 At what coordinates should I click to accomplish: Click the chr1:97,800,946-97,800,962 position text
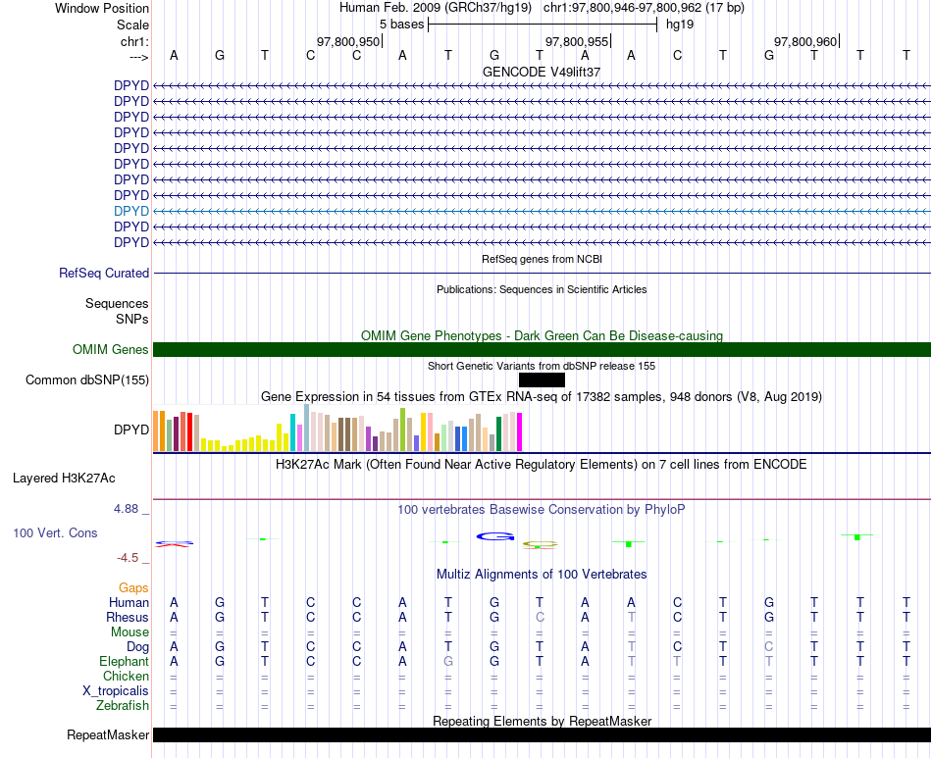644,8
